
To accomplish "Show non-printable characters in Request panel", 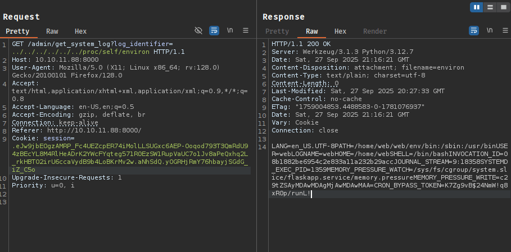I will point(230,30).
